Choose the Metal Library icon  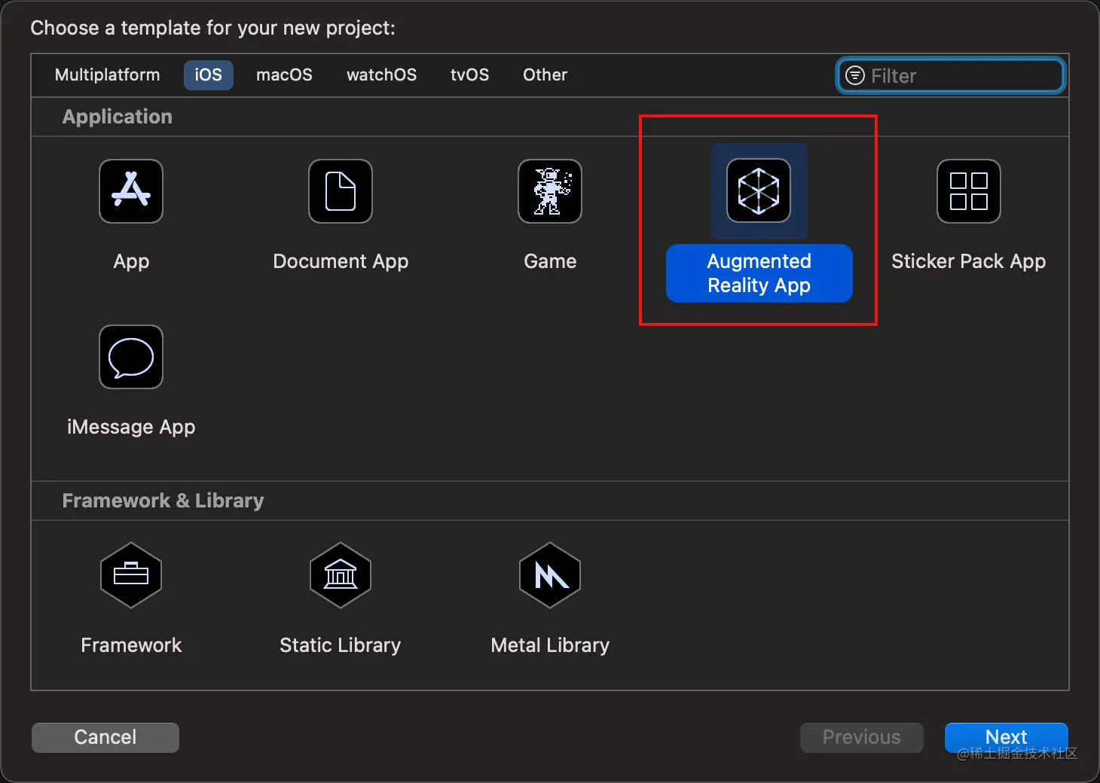pyautogui.click(x=550, y=575)
